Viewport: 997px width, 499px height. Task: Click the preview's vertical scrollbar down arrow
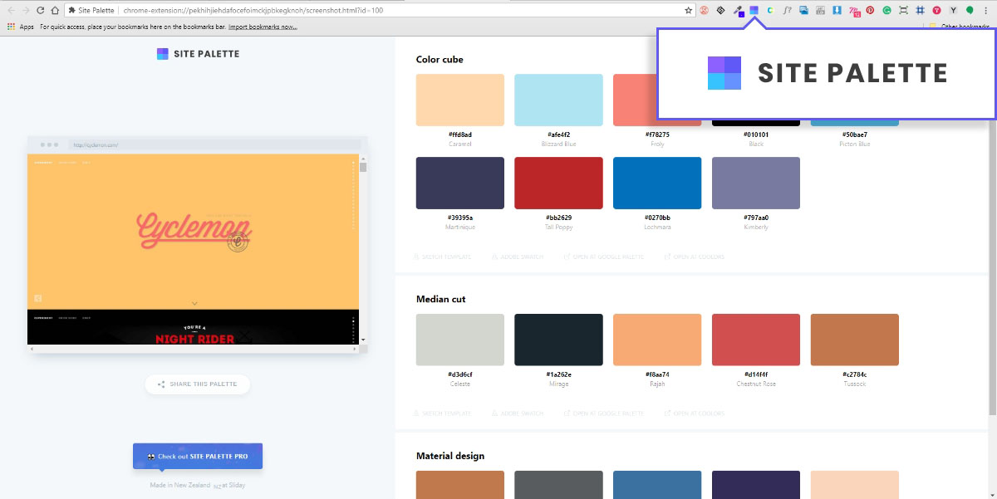click(x=363, y=340)
